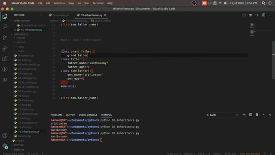Open 01-hello_world.py in file tree

pos(29,65)
